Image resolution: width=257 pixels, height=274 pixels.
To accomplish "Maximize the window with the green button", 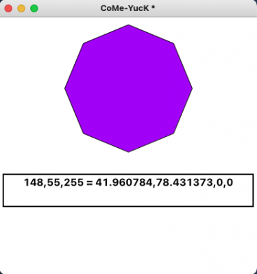I will (34, 9).
